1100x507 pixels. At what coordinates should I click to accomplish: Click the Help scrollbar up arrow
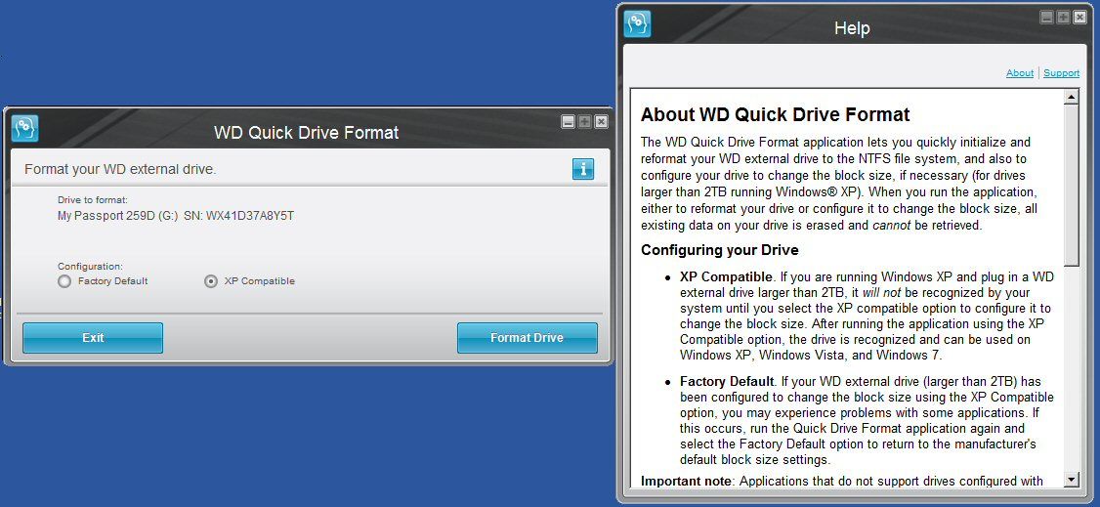pos(1072,97)
